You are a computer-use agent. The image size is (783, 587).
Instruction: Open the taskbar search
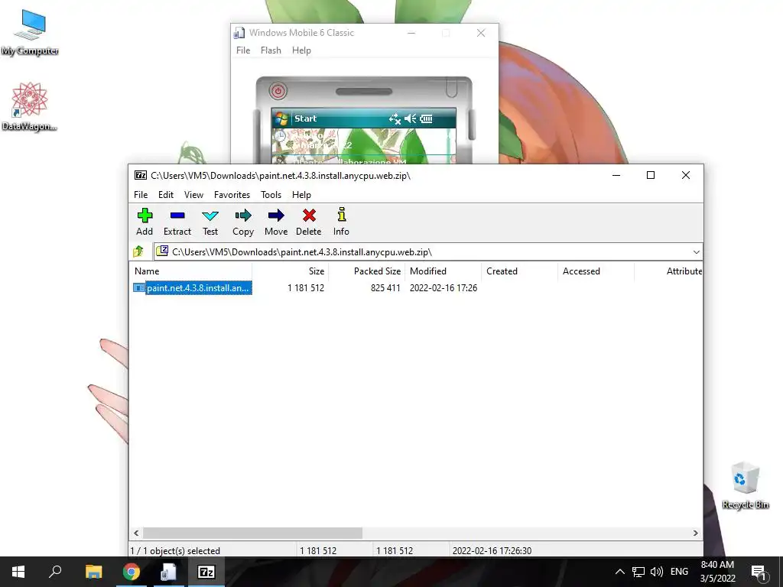[x=55, y=572]
